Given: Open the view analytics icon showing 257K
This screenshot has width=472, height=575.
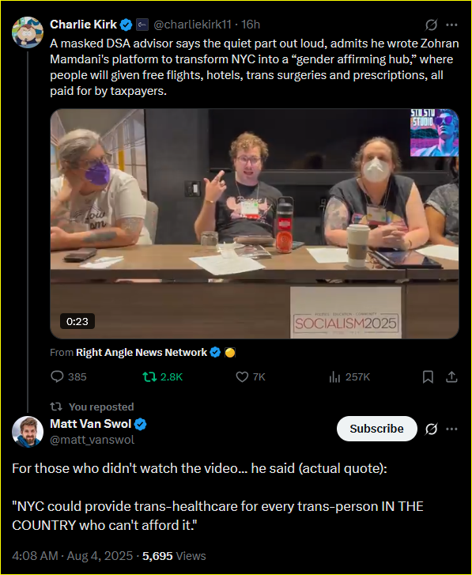Looking at the screenshot, I should (334, 376).
